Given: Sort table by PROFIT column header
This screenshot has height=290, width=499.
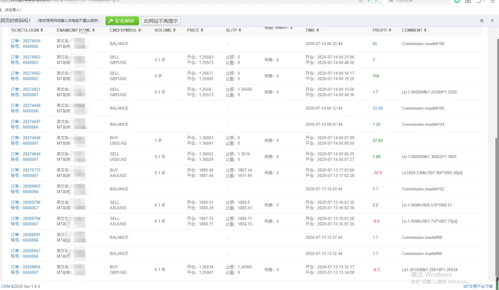Looking at the screenshot, I should point(382,30).
